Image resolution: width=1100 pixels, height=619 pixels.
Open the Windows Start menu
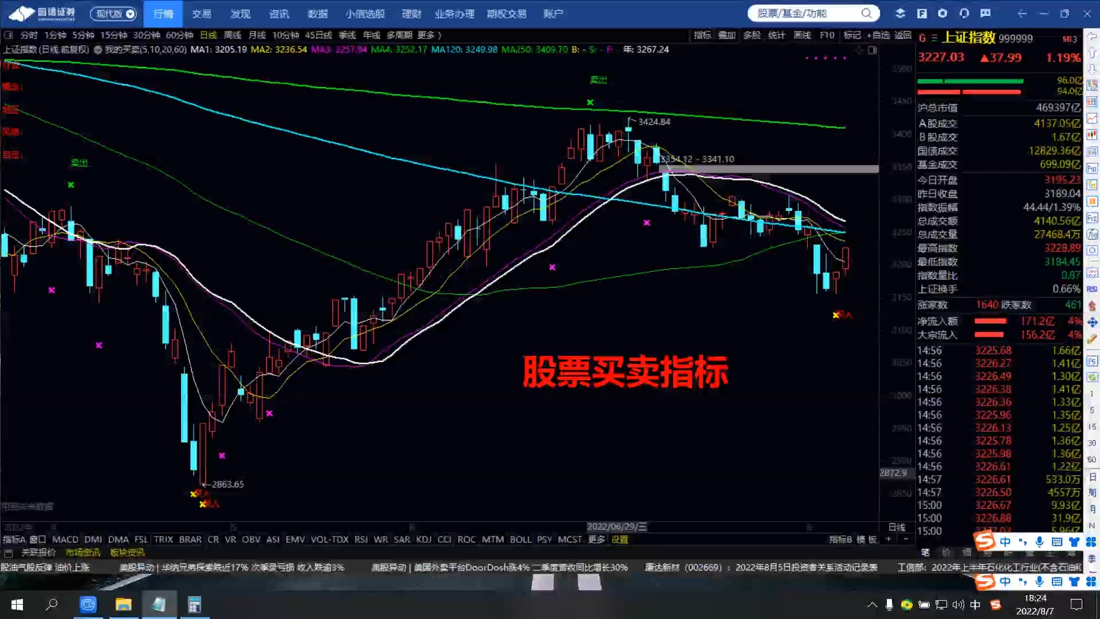coord(17,605)
